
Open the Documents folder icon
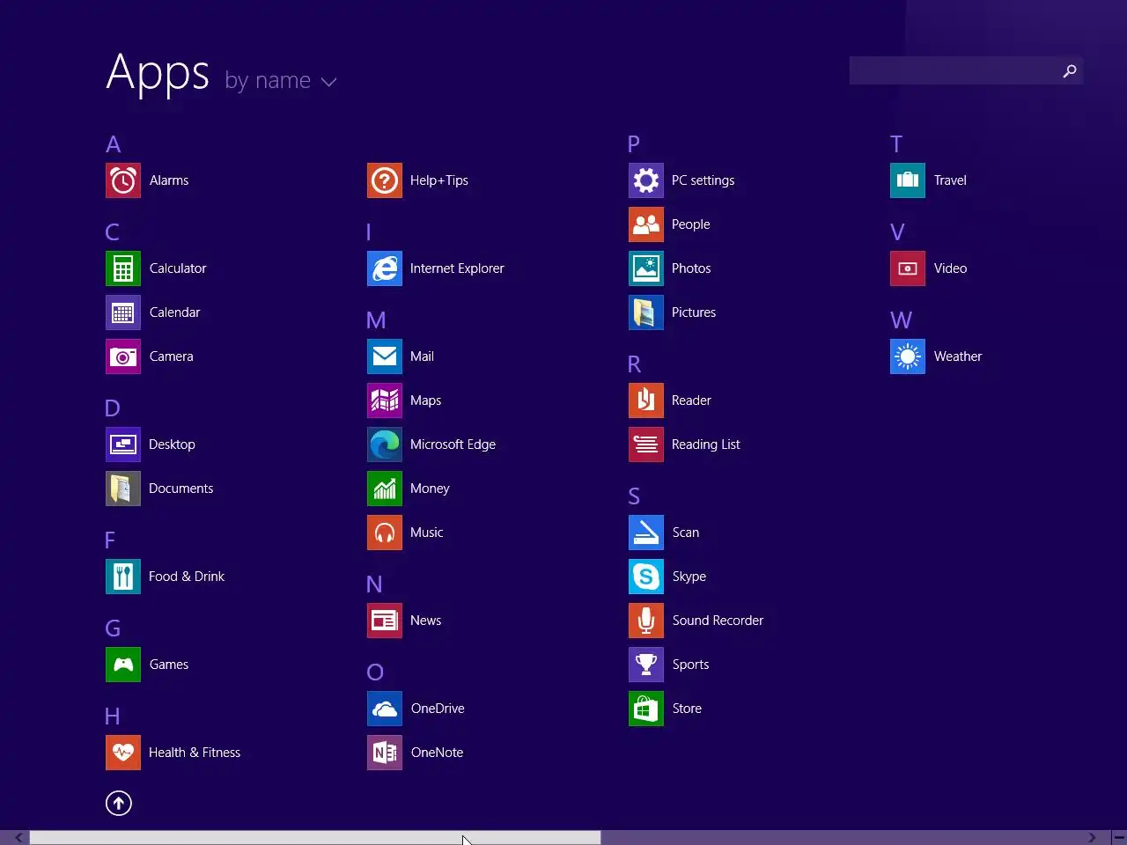pos(123,489)
